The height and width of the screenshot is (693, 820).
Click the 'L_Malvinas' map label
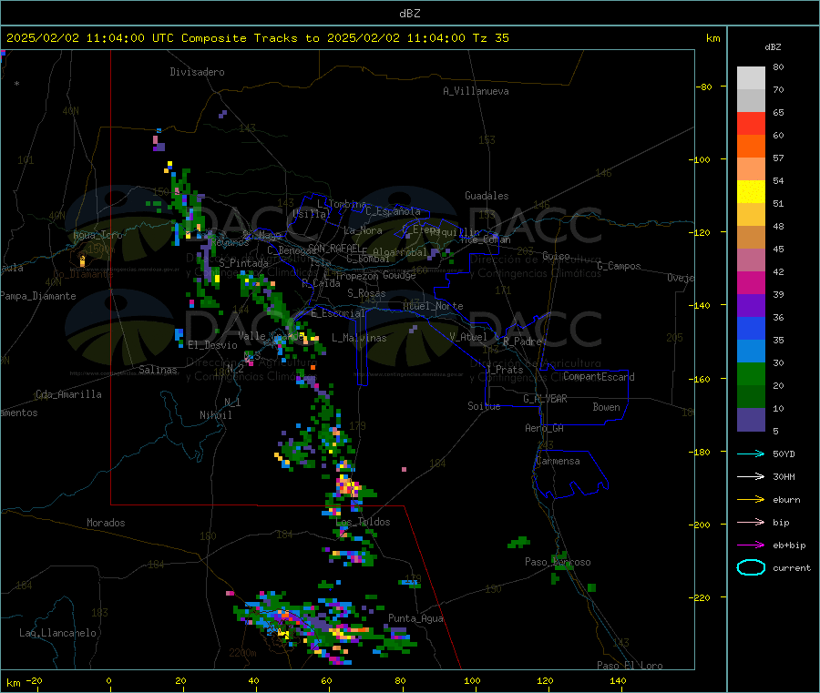[x=359, y=338]
